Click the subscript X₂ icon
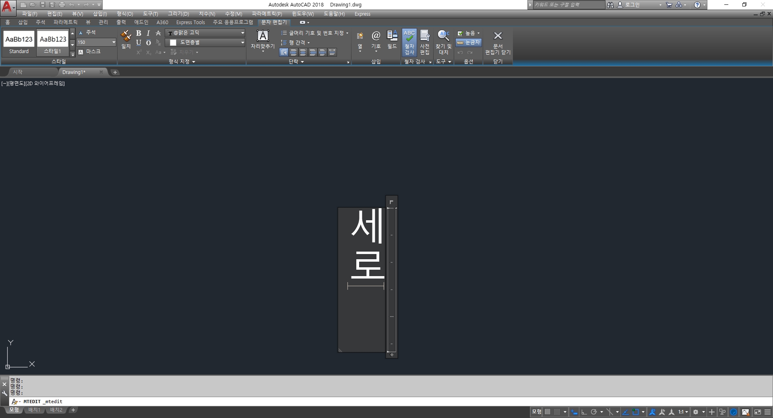This screenshot has height=418, width=773. tap(149, 52)
